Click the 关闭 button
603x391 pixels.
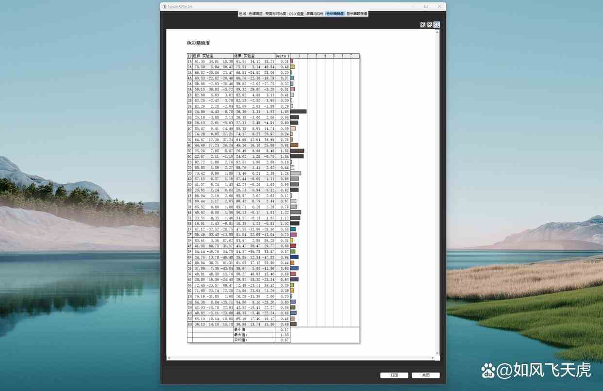click(425, 375)
